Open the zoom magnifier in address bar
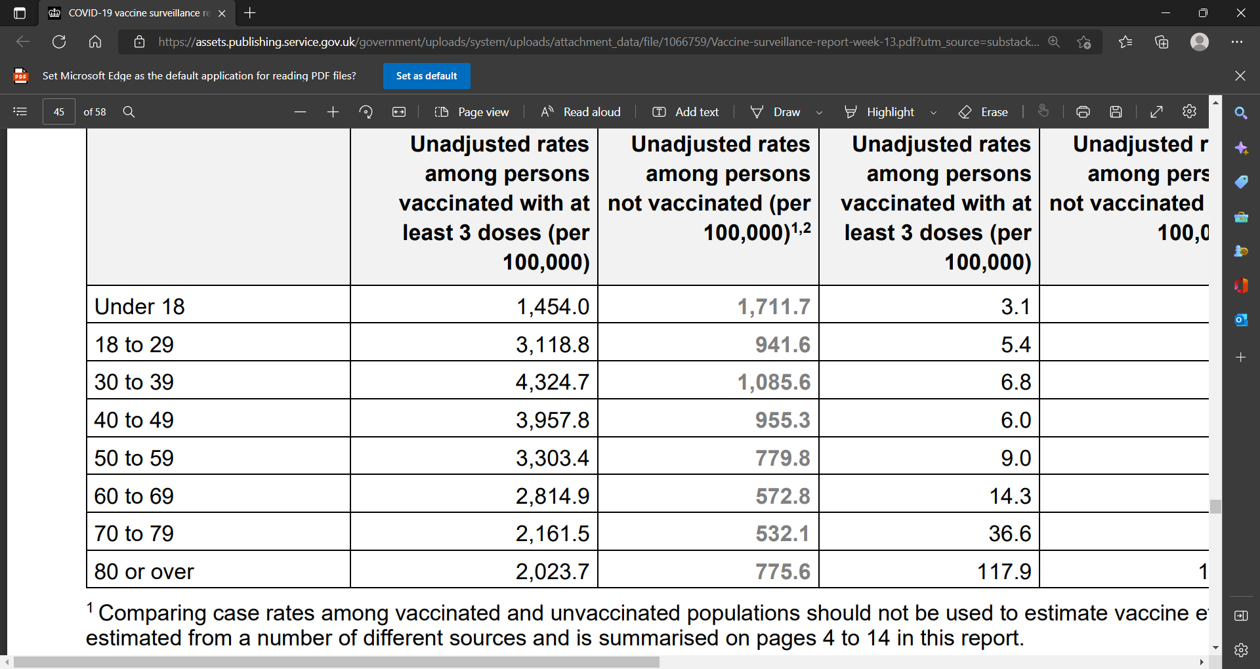 (1054, 42)
